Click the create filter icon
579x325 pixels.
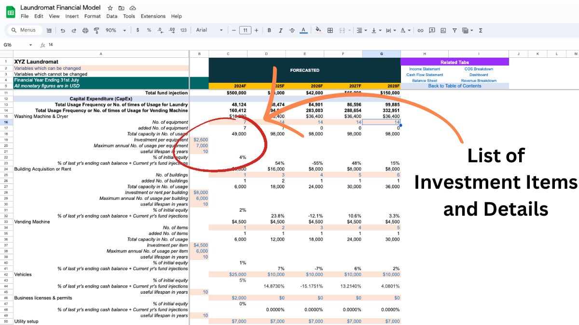455,30
